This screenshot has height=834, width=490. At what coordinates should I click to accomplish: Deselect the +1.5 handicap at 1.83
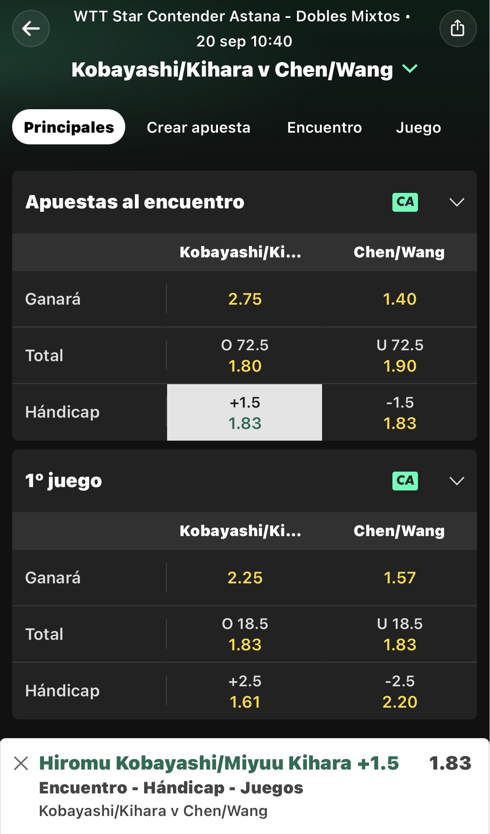pos(245,412)
